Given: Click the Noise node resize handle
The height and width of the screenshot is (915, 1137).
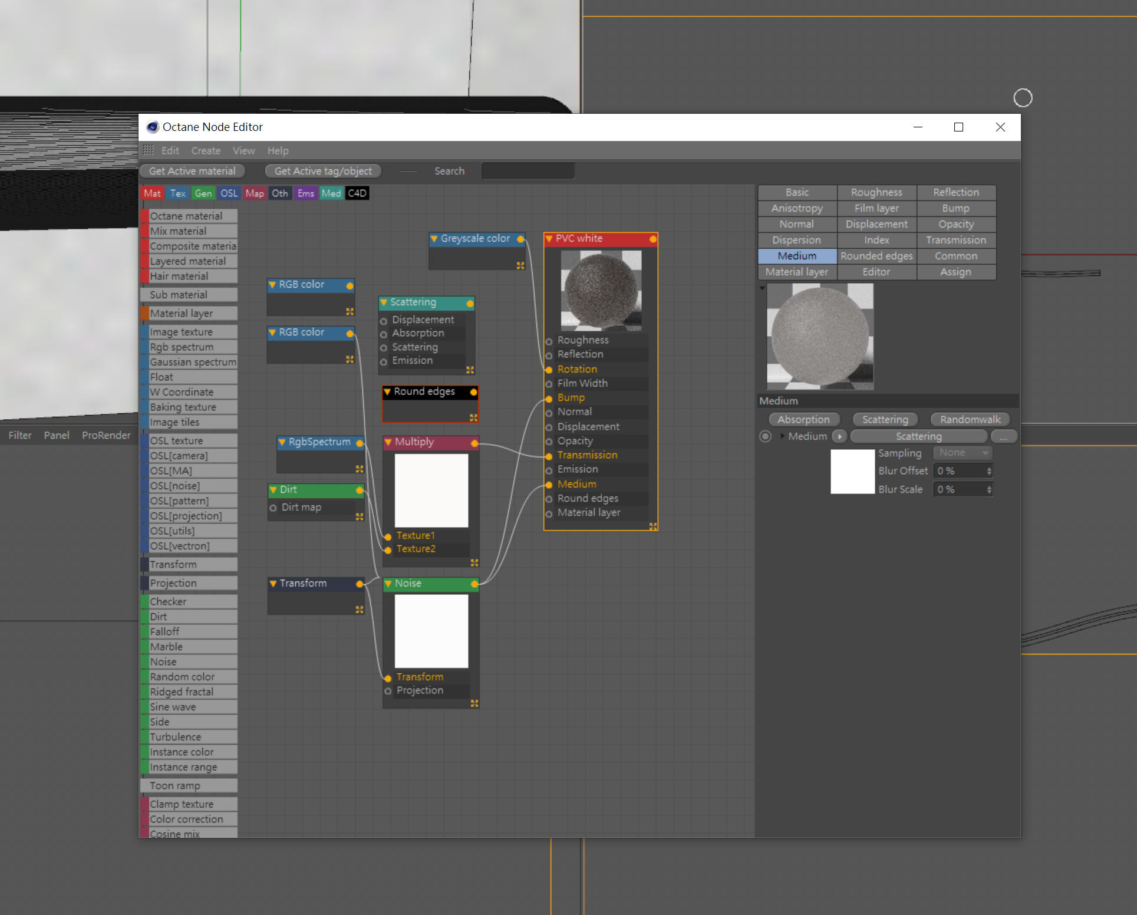Looking at the screenshot, I should tap(474, 703).
